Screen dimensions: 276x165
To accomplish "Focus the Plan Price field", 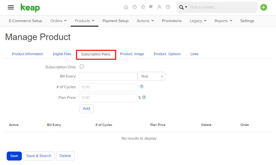I will pyautogui.click(x=108, y=98).
